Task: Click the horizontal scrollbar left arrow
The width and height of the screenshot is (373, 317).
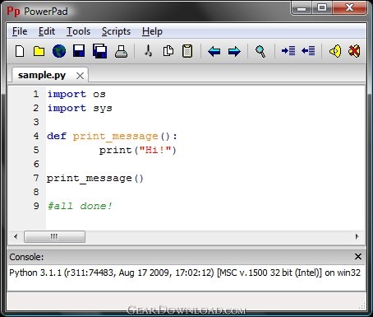Action: point(16,236)
